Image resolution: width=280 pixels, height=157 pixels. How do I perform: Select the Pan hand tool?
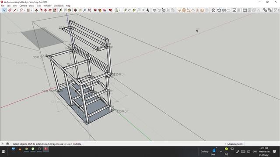[x=80, y=10]
